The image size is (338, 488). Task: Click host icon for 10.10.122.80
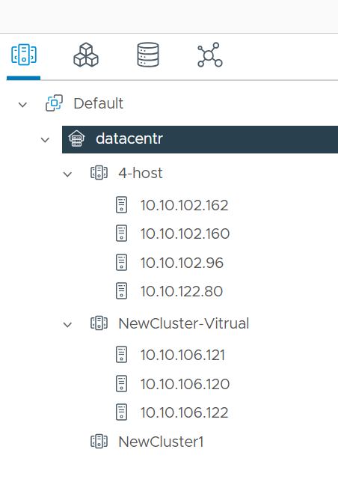[121, 291]
